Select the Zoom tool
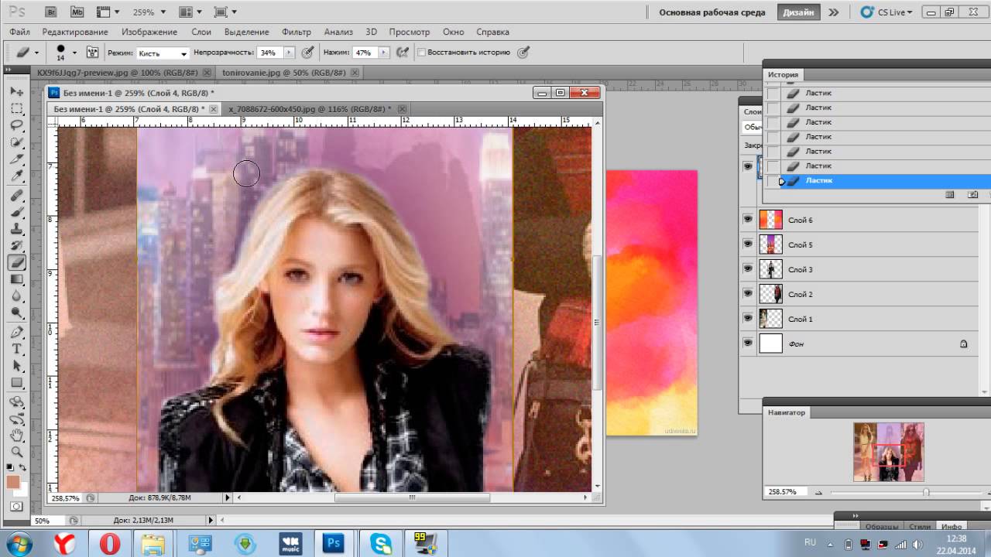This screenshot has height=557, width=991. pos(17,452)
